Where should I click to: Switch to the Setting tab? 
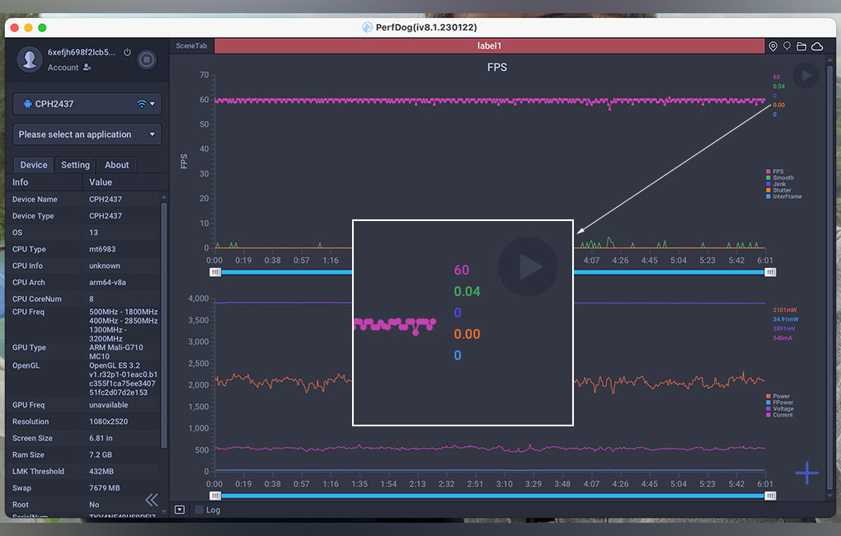tap(75, 165)
